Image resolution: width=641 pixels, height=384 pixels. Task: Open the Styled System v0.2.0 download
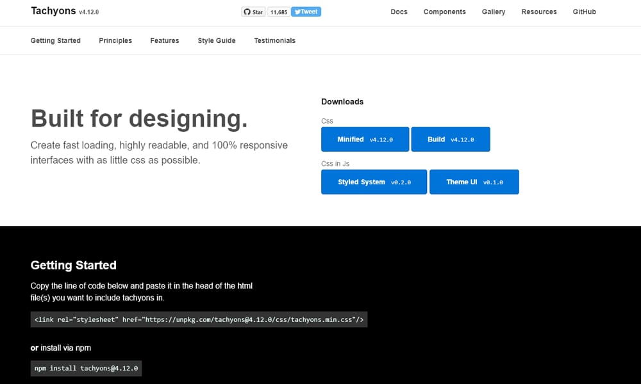pos(374,182)
